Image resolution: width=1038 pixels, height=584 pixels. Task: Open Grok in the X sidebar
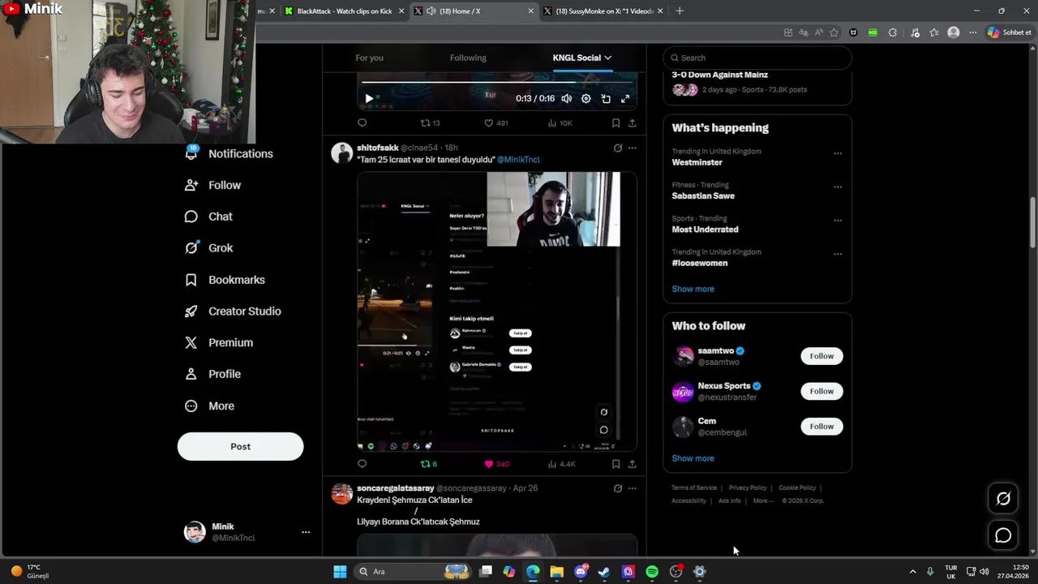[x=209, y=248]
